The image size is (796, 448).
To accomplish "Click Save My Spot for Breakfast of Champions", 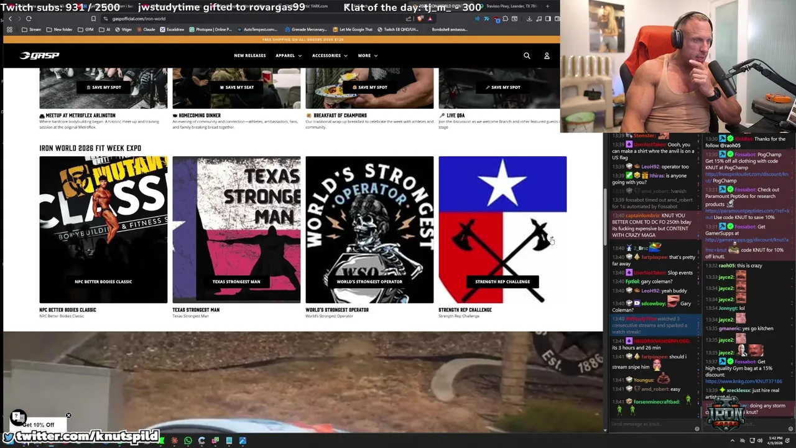I will pos(369,87).
